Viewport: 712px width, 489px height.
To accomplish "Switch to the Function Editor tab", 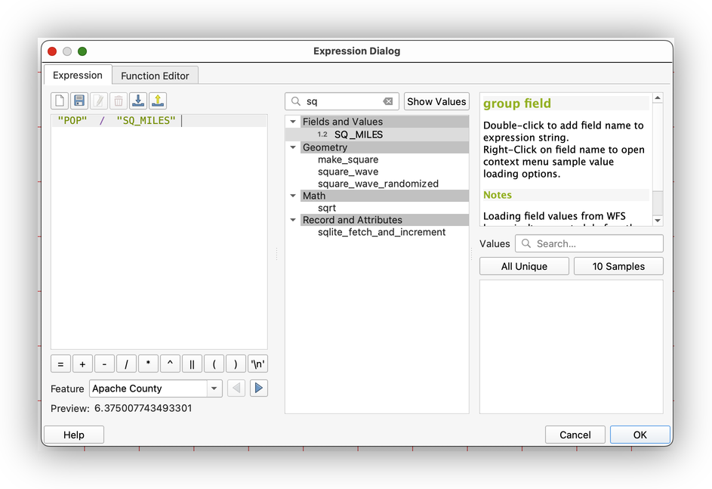I will tap(155, 76).
